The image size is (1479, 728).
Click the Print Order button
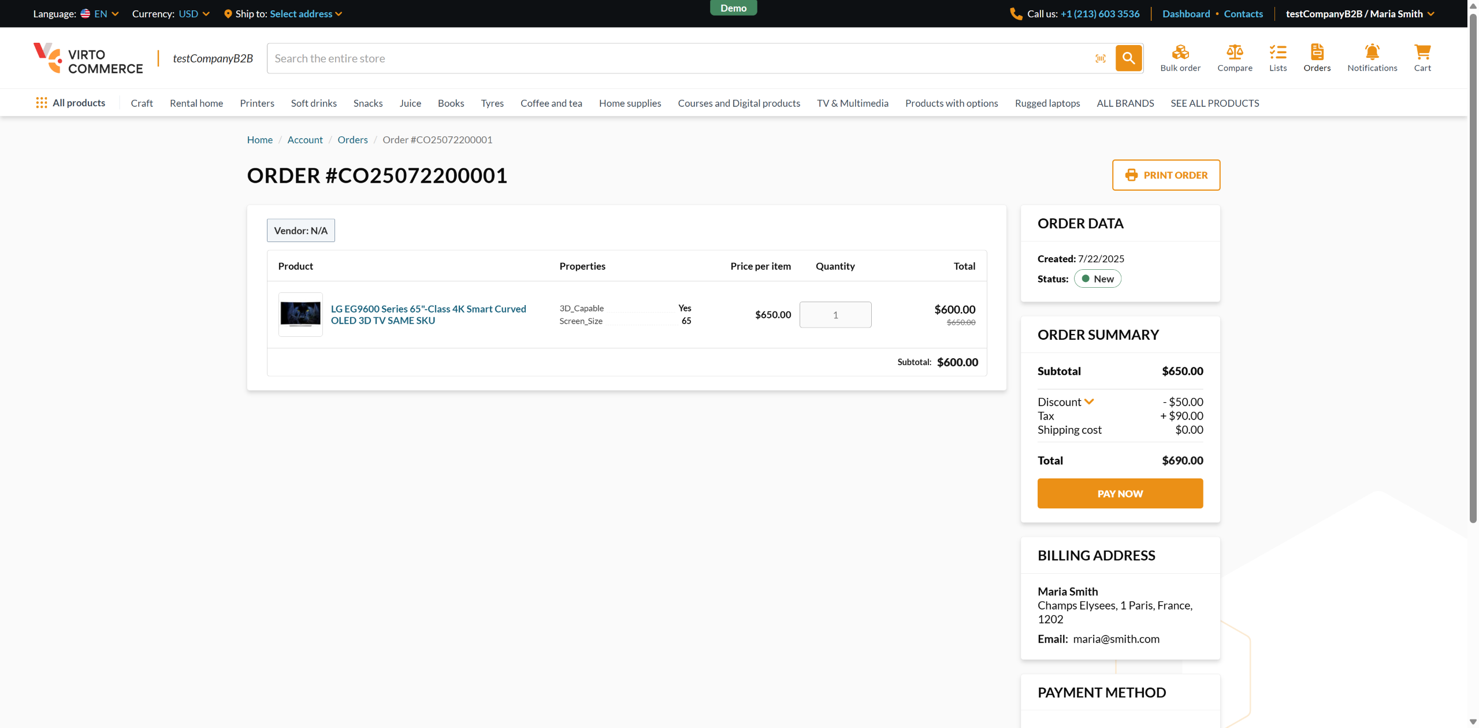[x=1165, y=175]
